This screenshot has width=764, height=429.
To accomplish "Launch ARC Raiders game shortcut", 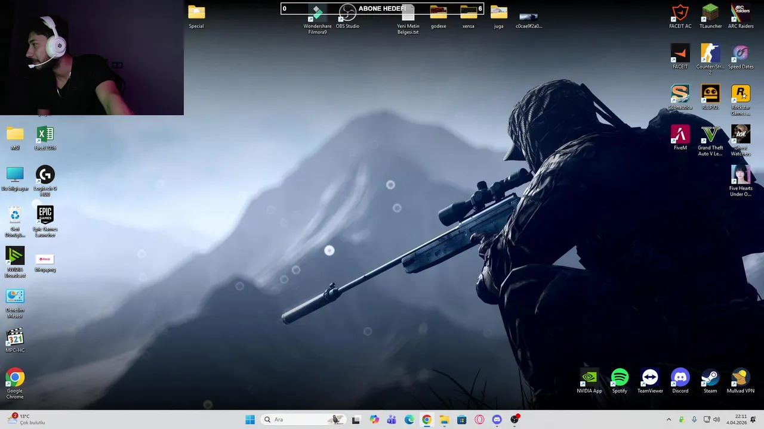I will [x=741, y=16].
